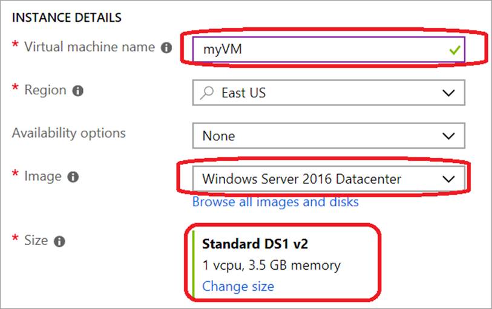Expand the Image dropdown chevron arrow

pos(448,179)
